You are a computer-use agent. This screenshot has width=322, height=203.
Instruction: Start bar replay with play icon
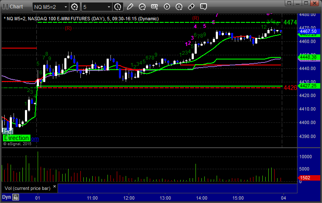pyautogui.click(x=167, y=7)
